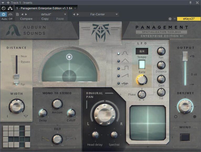The image size is (201, 152).
Task: Open the preset file document icon
Action: tap(17, 14)
